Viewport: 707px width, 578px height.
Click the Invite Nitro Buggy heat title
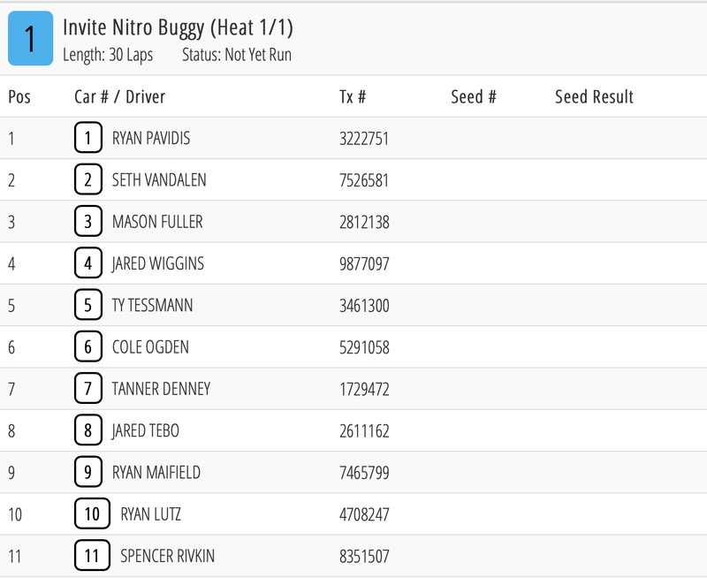pyautogui.click(x=178, y=28)
